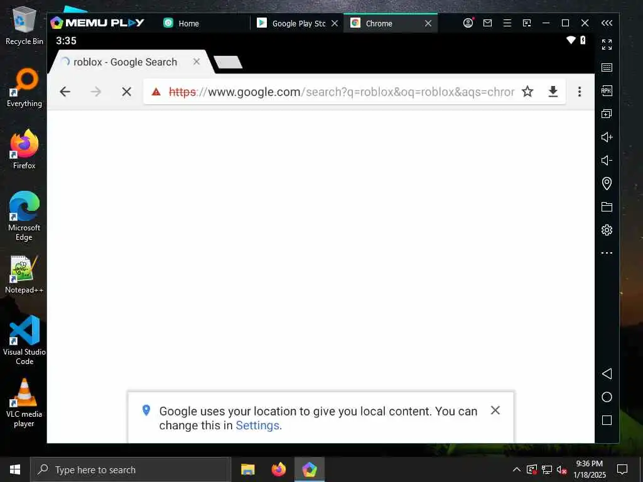
Task: Select the Recycle Bin desktop icon
Action: [x=24, y=26]
